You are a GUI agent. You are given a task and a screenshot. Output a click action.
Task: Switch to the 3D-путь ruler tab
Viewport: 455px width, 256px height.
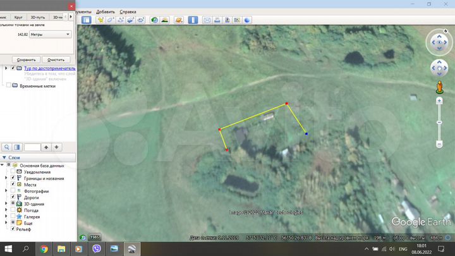(x=38, y=17)
